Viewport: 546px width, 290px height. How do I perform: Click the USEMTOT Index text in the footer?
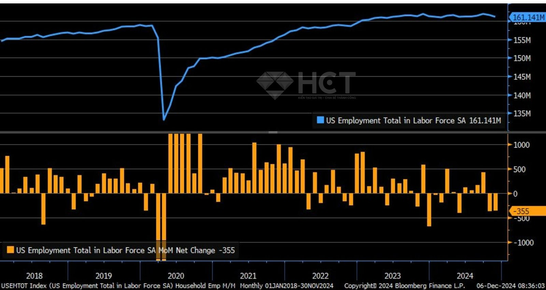tap(24, 286)
